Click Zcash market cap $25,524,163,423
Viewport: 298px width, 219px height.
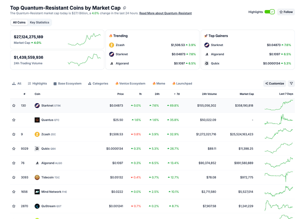point(241,134)
